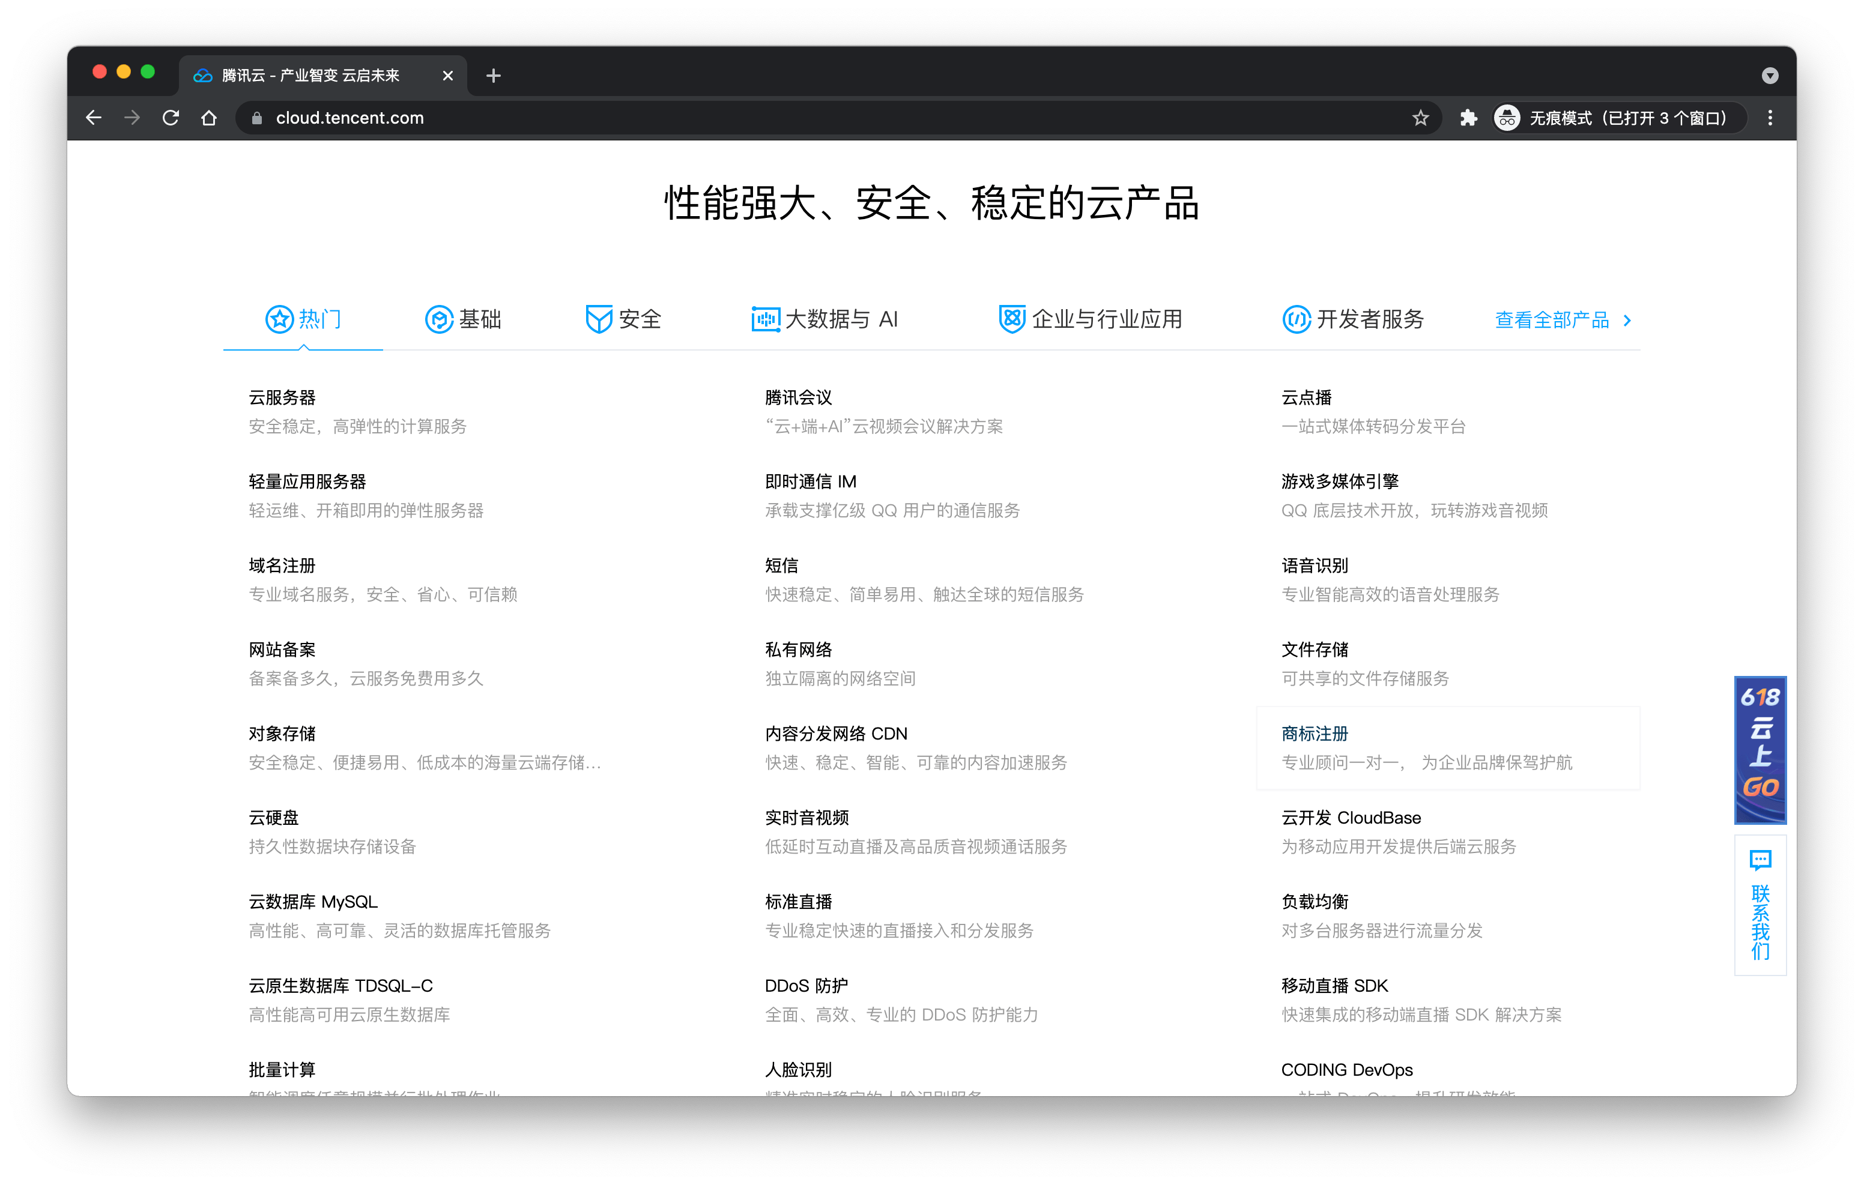
Task: Open the DDoS 防护 product link
Action: tap(806, 985)
